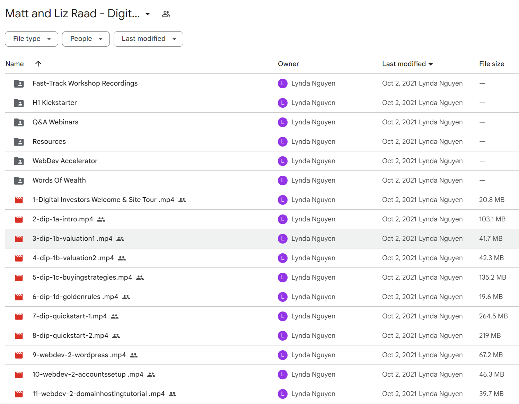This screenshot has height=404, width=519.
Task: Select file 3-dip-1b-valuation1 .mp4
Action: (72, 238)
